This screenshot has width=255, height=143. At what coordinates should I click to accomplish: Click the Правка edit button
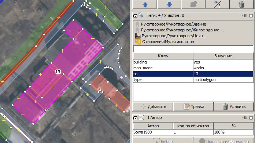tap(193, 107)
